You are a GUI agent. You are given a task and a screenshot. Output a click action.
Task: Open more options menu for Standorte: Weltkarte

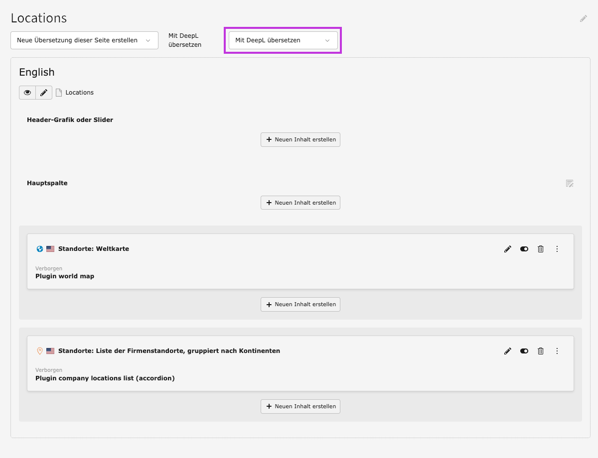(x=557, y=249)
